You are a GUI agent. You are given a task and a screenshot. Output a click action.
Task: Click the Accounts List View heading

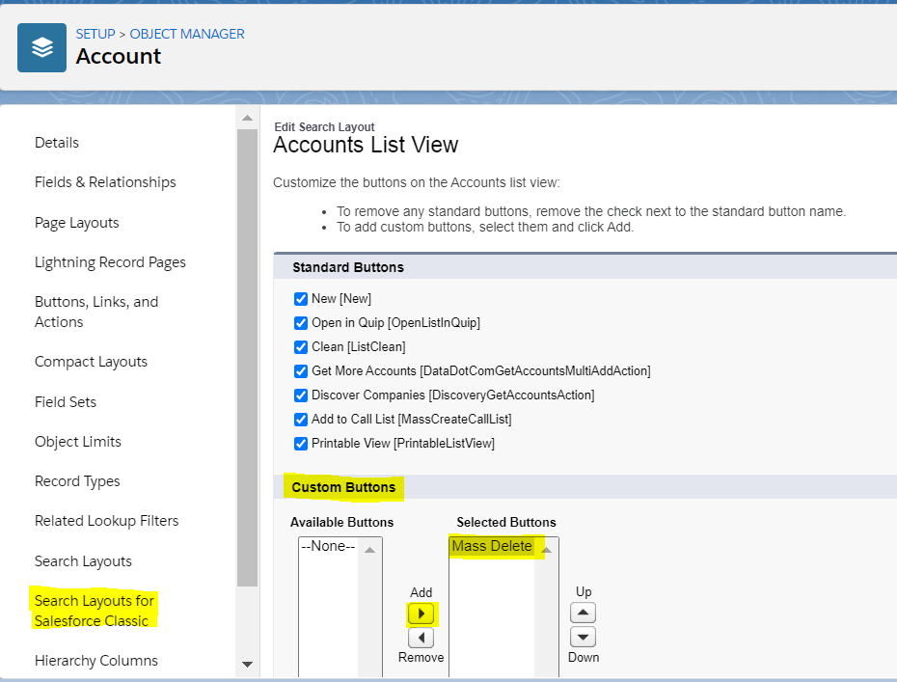[366, 145]
